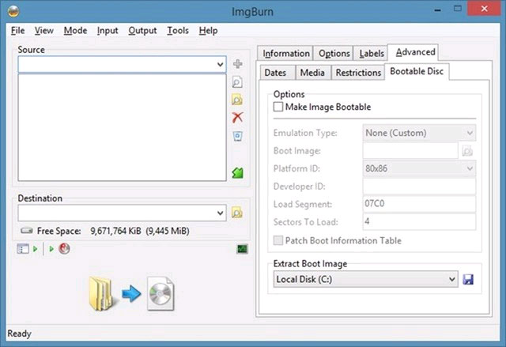Click the add file plus icon
Screen dimensions: 506x347
tap(237, 64)
